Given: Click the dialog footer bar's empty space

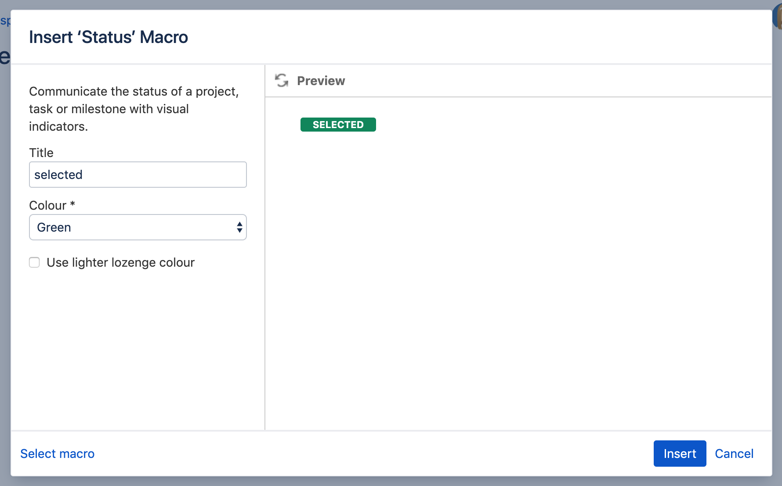Looking at the screenshot, I should click(373, 454).
